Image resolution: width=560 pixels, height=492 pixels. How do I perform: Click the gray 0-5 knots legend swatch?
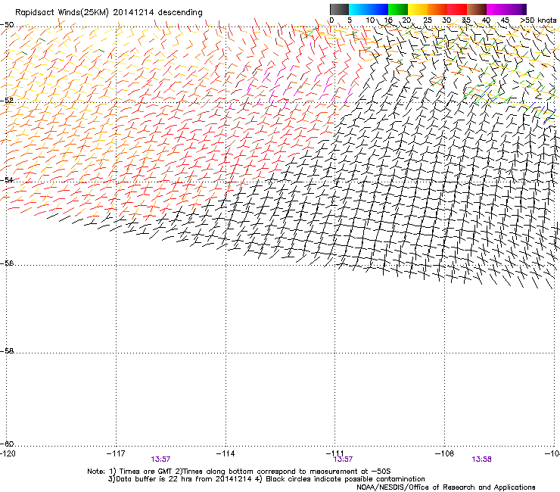coord(339,9)
